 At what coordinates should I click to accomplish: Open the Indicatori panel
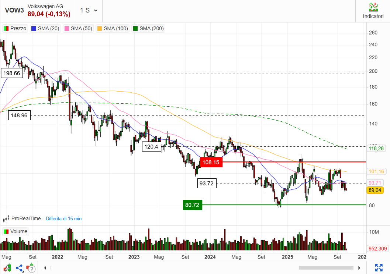373,11
